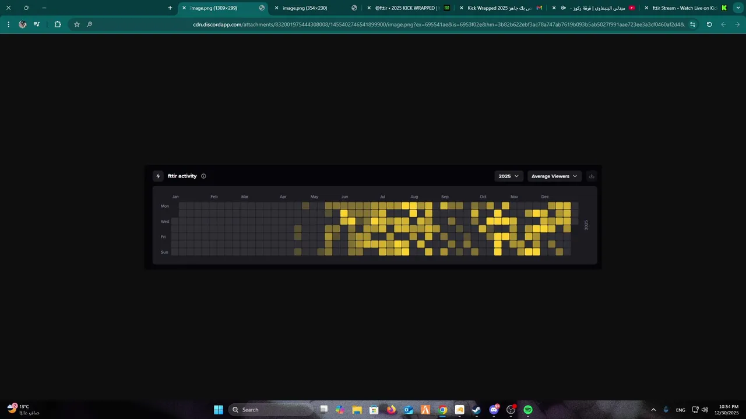Click the 'fttir activity' title
Screen dimensions: 746x419
tap(182, 176)
